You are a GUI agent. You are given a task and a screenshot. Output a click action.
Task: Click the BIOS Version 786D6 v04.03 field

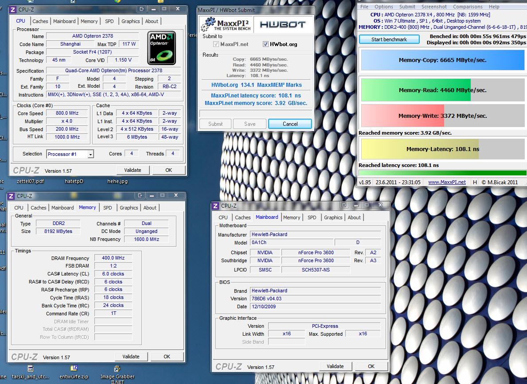coord(315,299)
